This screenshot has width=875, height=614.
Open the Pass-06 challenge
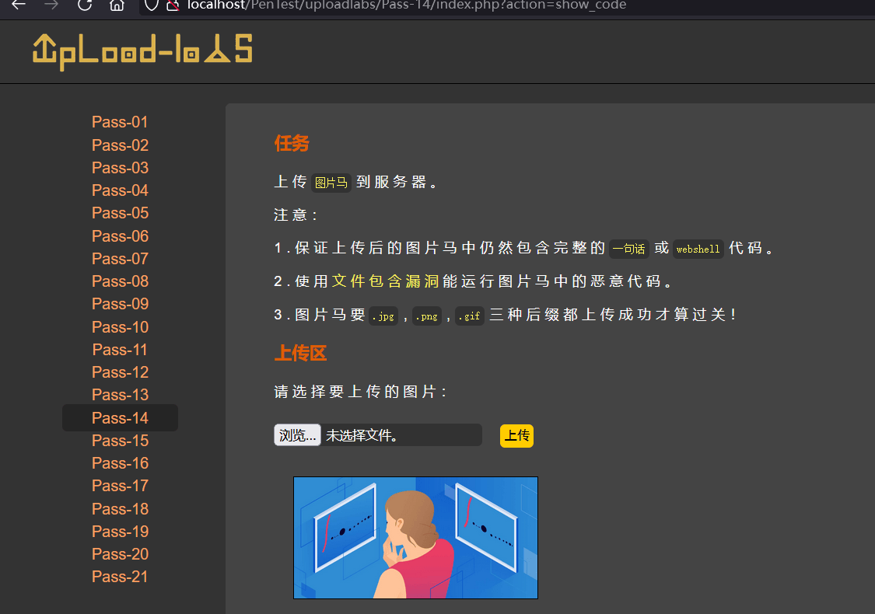pos(120,236)
